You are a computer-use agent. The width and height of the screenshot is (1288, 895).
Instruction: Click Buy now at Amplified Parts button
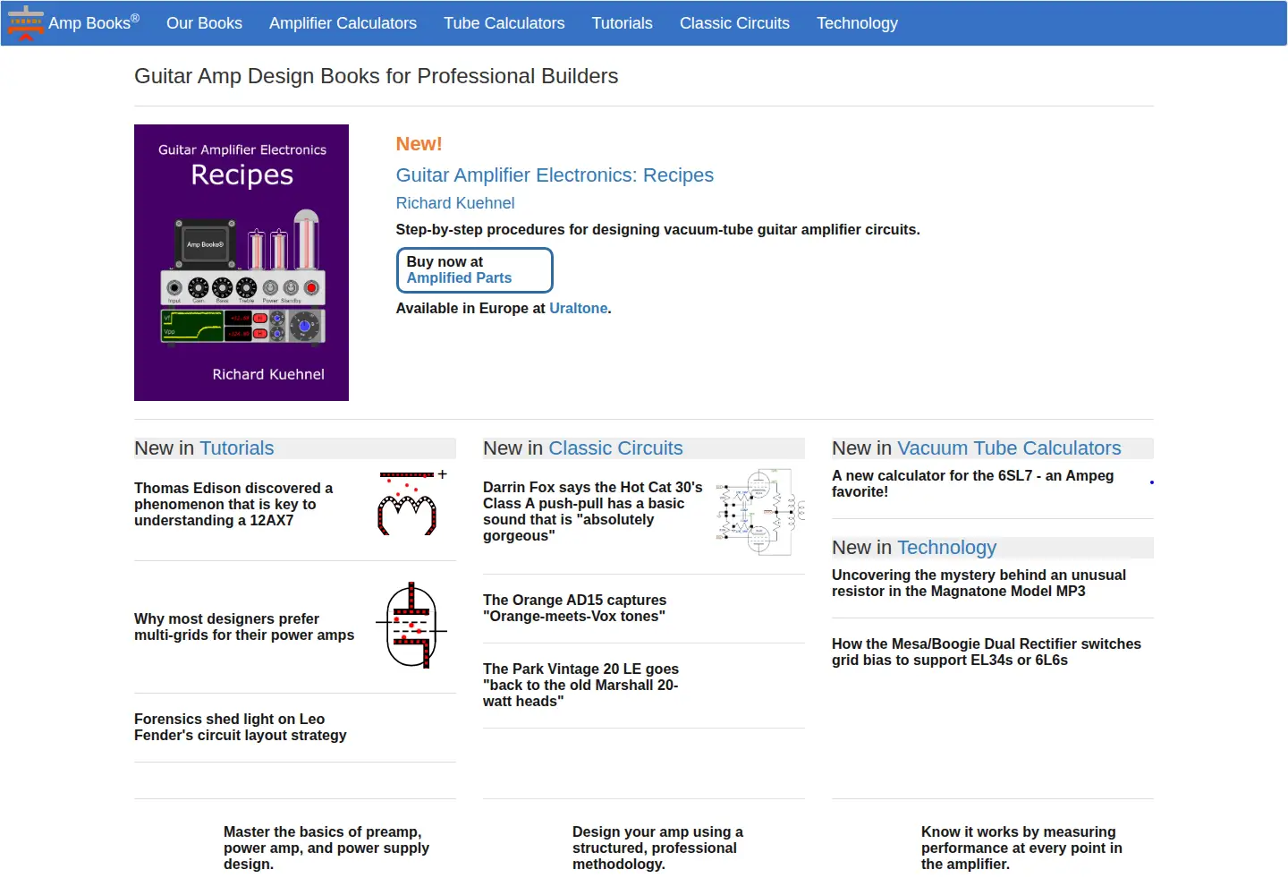click(475, 270)
